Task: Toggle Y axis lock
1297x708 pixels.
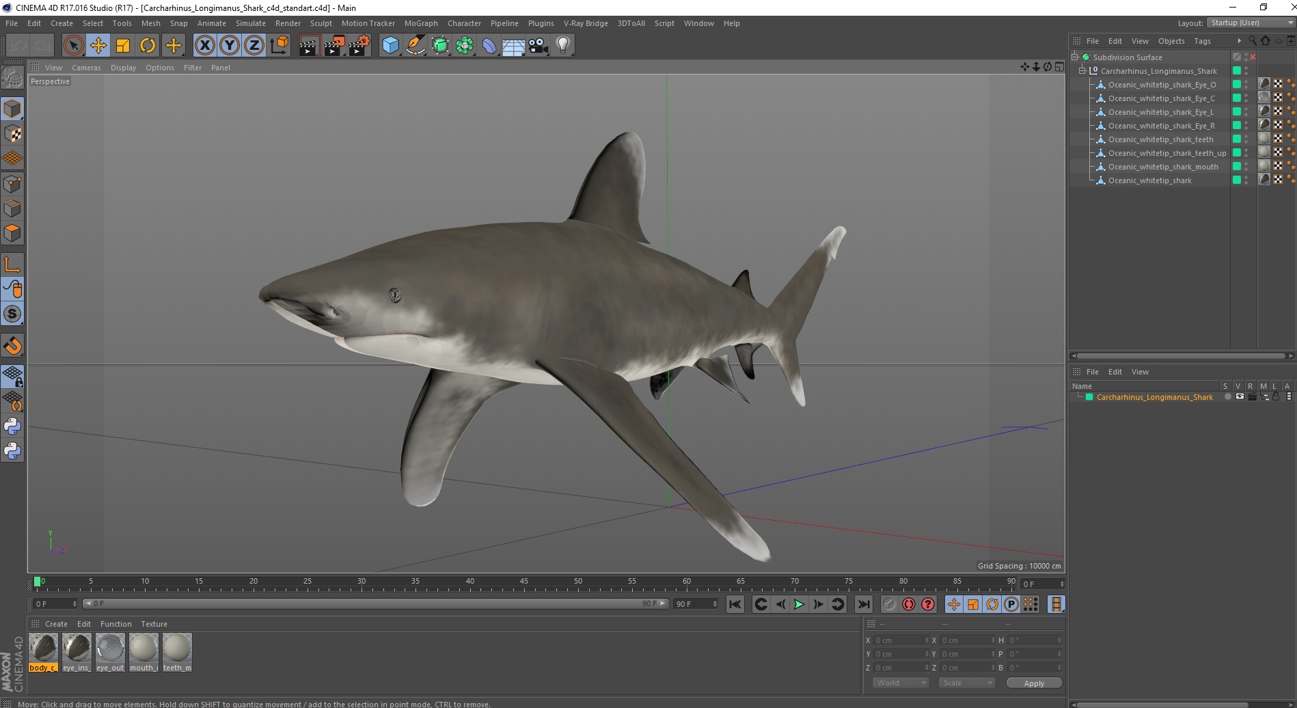Action: (230, 46)
